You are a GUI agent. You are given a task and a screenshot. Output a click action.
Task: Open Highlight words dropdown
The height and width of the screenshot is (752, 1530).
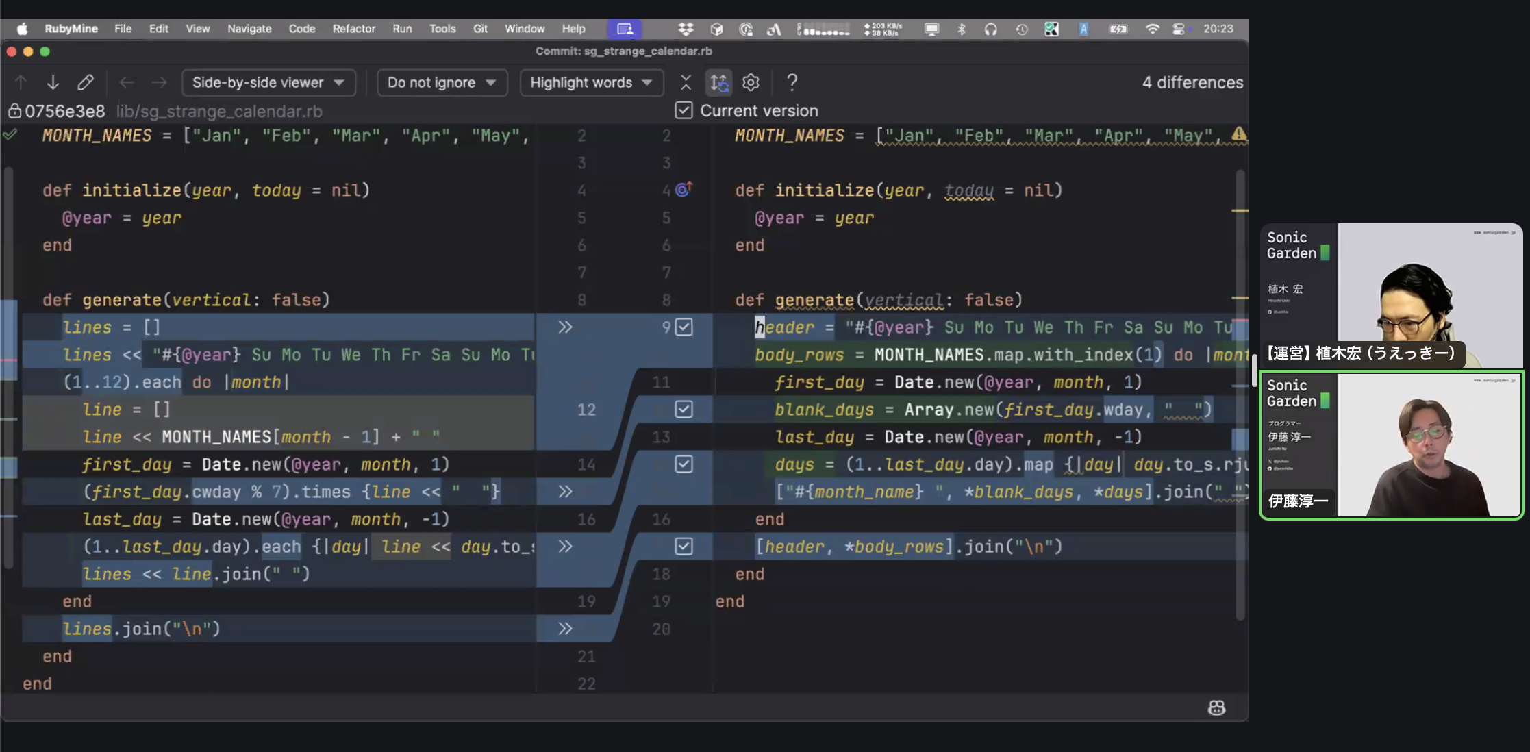click(x=590, y=83)
